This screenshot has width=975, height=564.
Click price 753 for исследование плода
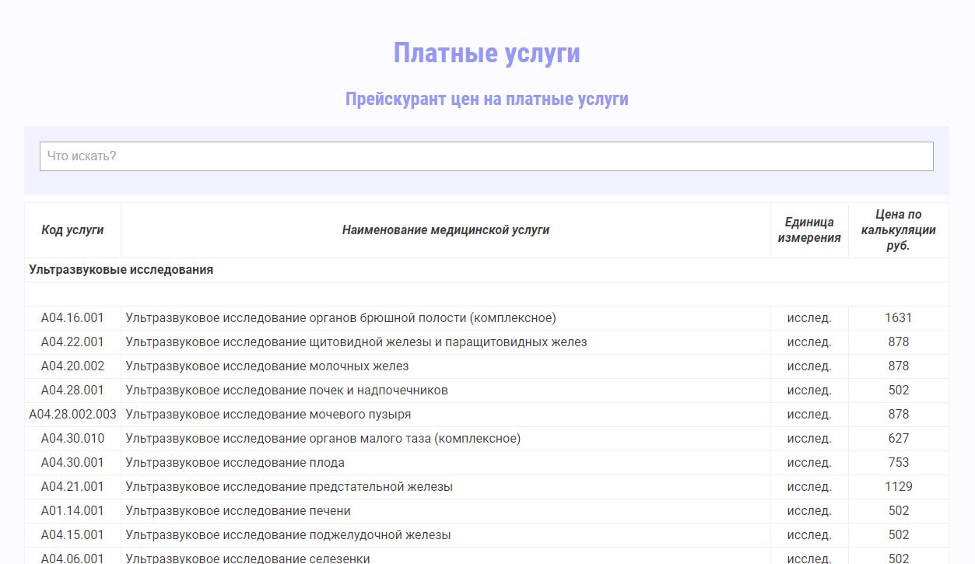point(899,463)
